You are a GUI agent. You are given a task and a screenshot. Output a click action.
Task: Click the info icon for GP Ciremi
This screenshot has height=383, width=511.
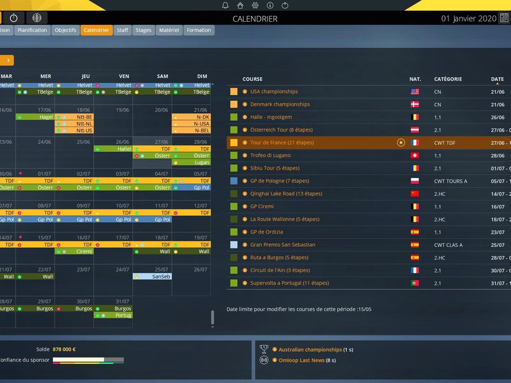click(245, 206)
